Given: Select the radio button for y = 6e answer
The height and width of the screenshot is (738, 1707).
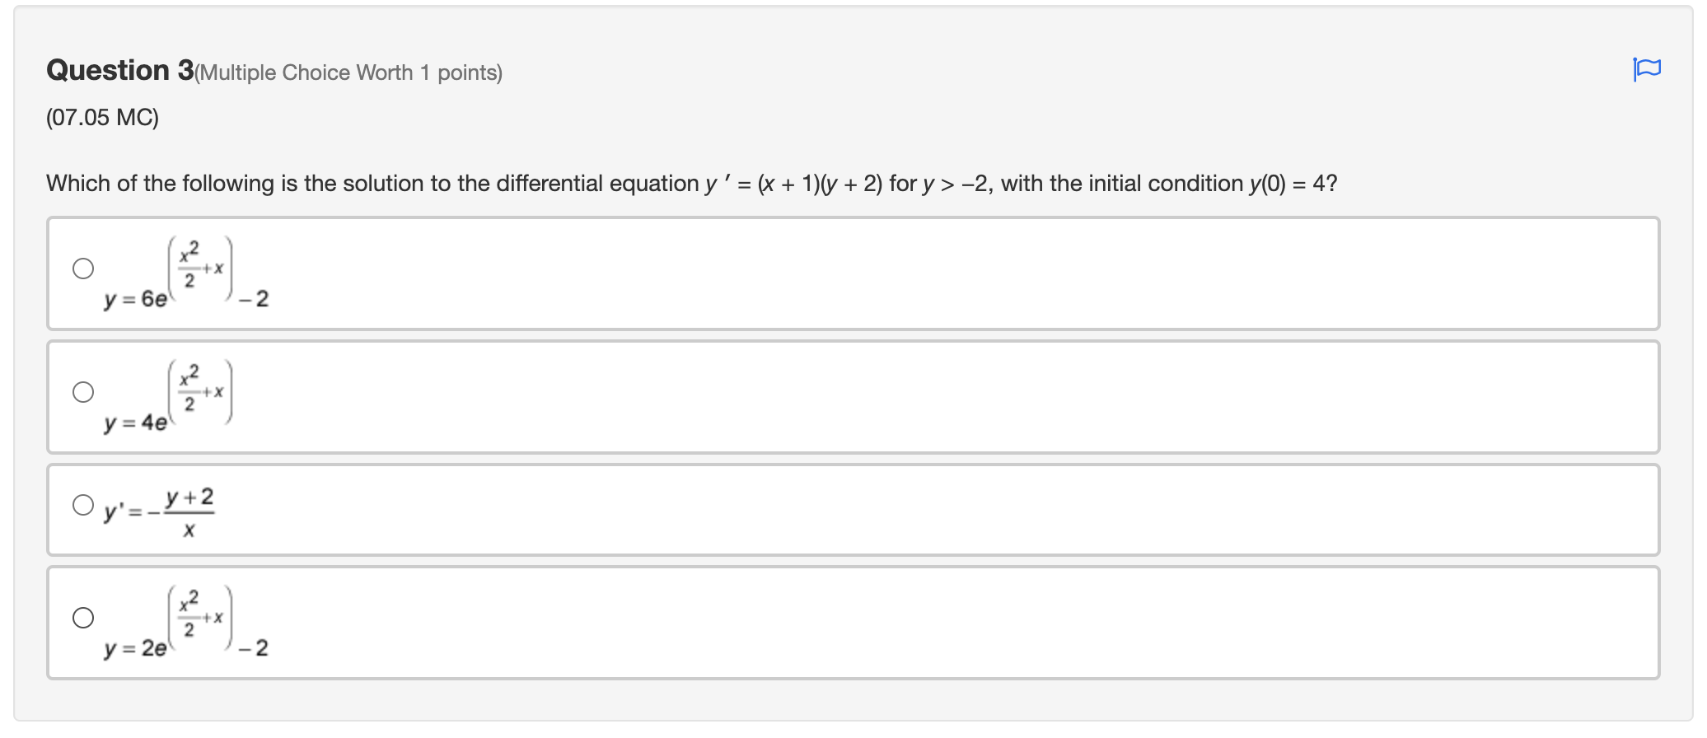Looking at the screenshot, I should (x=83, y=268).
